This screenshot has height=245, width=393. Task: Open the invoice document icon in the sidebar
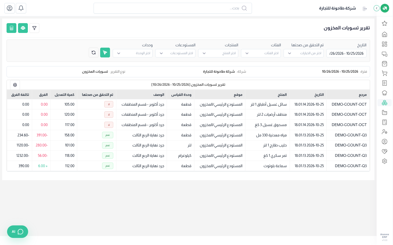coord(385,83)
